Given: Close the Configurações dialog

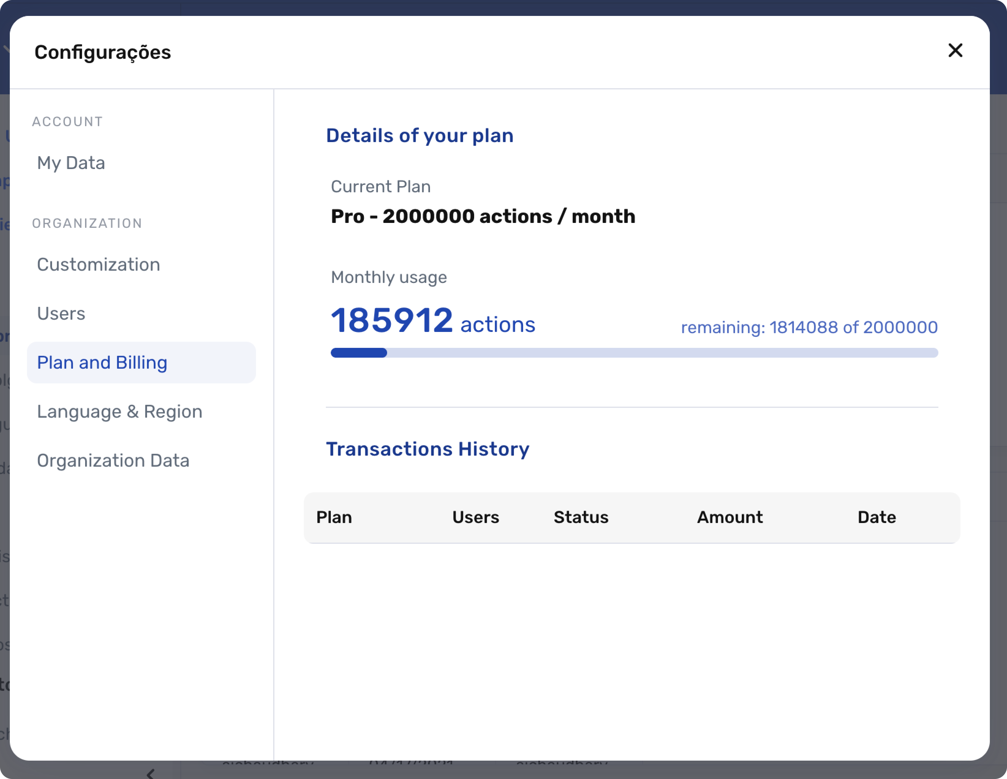Looking at the screenshot, I should coord(955,50).
